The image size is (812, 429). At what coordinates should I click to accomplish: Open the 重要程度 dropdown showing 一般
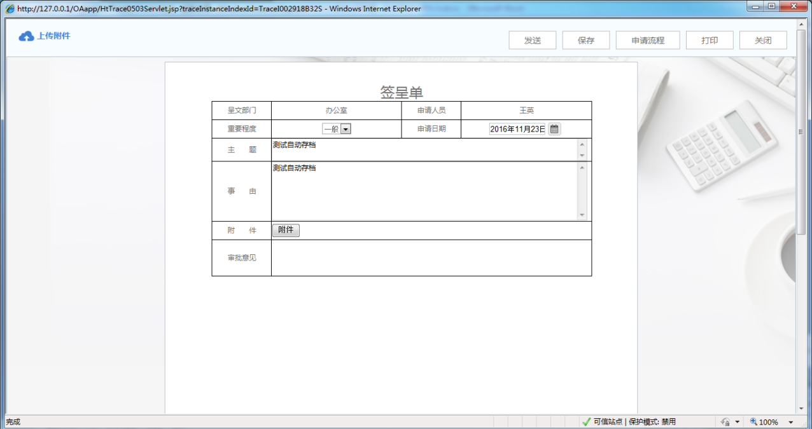click(346, 128)
